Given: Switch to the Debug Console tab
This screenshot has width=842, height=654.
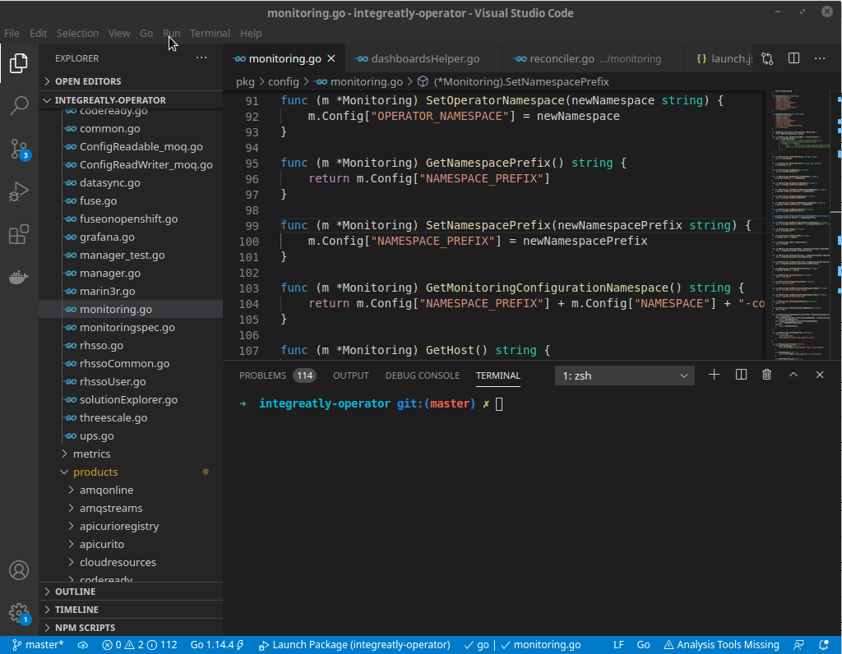Looking at the screenshot, I should [422, 375].
